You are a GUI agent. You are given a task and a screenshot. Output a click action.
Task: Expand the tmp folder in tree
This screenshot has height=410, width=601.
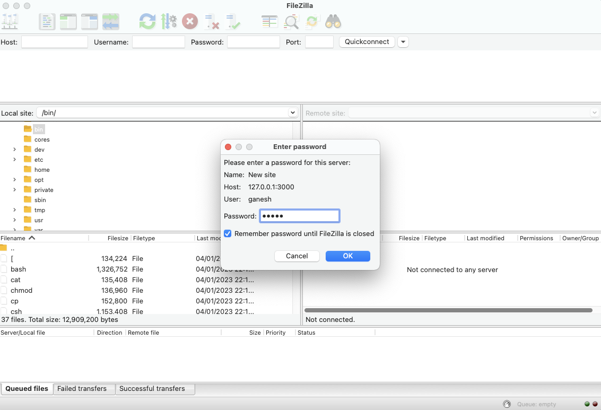pos(14,210)
